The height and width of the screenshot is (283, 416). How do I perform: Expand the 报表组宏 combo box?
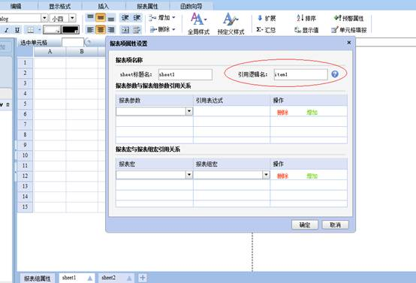[266, 174]
